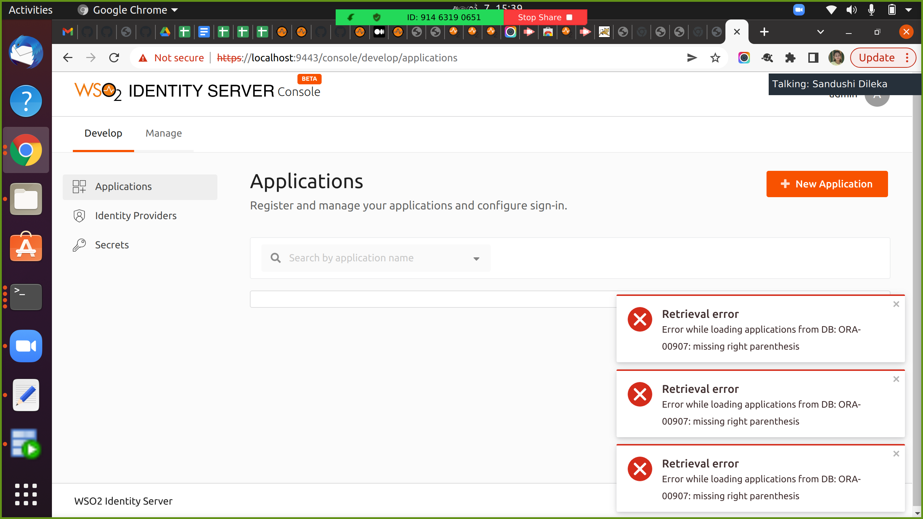
Task: Expand Chrome tab search chevron
Action: tap(820, 32)
